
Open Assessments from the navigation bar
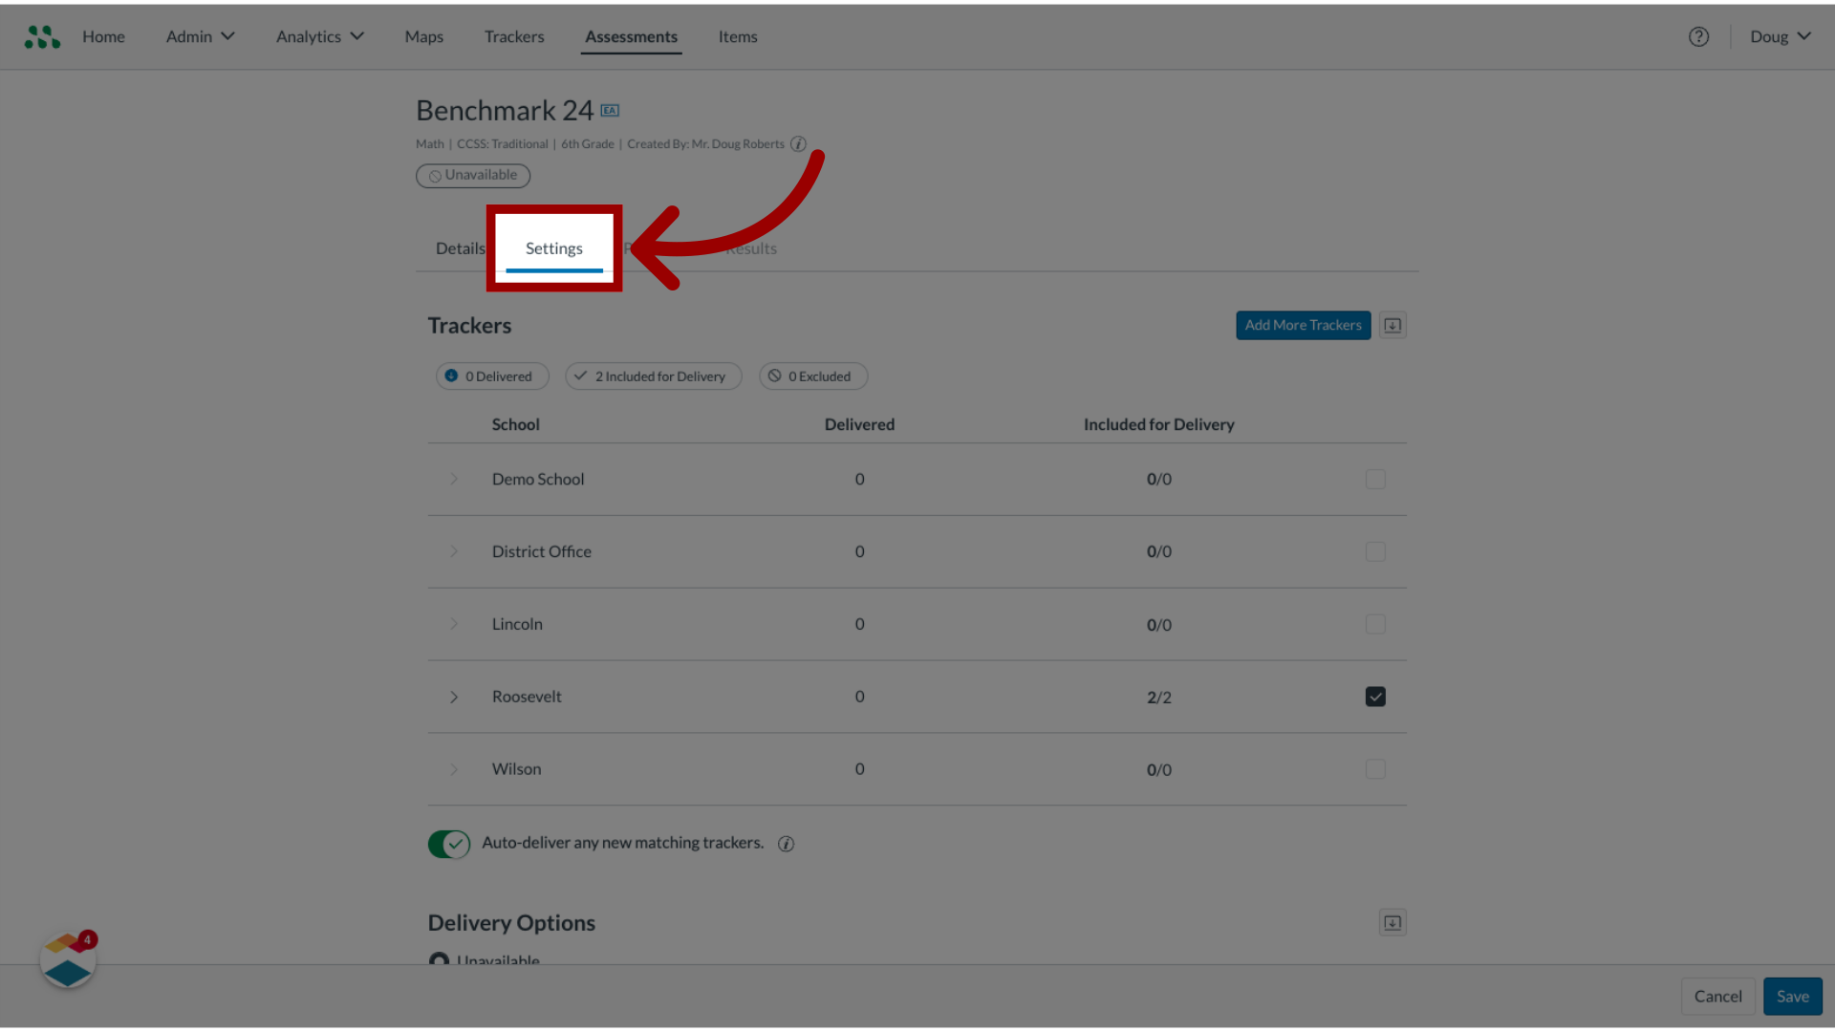pyautogui.click(x=631, y=37)
